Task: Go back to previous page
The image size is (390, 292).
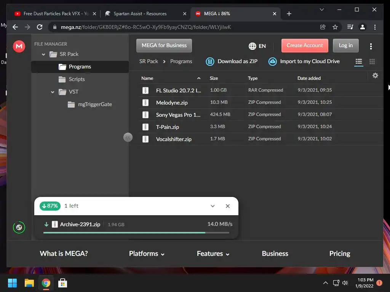Action: (15, 27)
